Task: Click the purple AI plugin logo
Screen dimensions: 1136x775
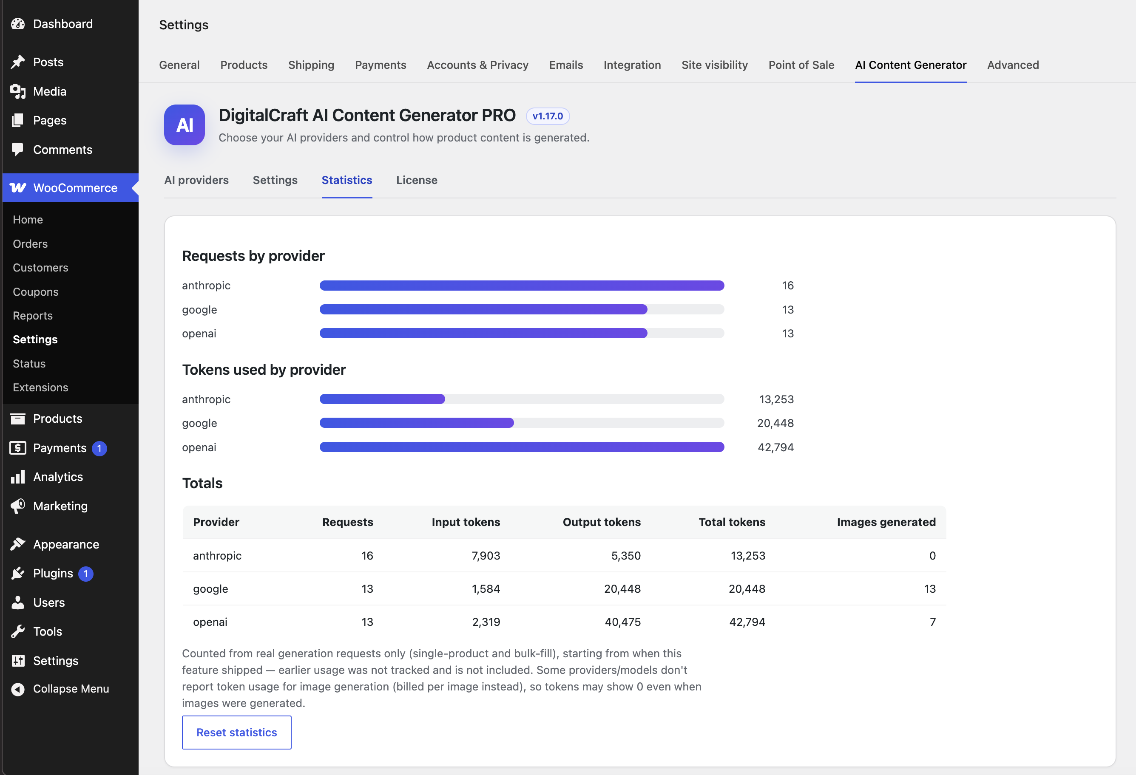Action: click(184, 125)
